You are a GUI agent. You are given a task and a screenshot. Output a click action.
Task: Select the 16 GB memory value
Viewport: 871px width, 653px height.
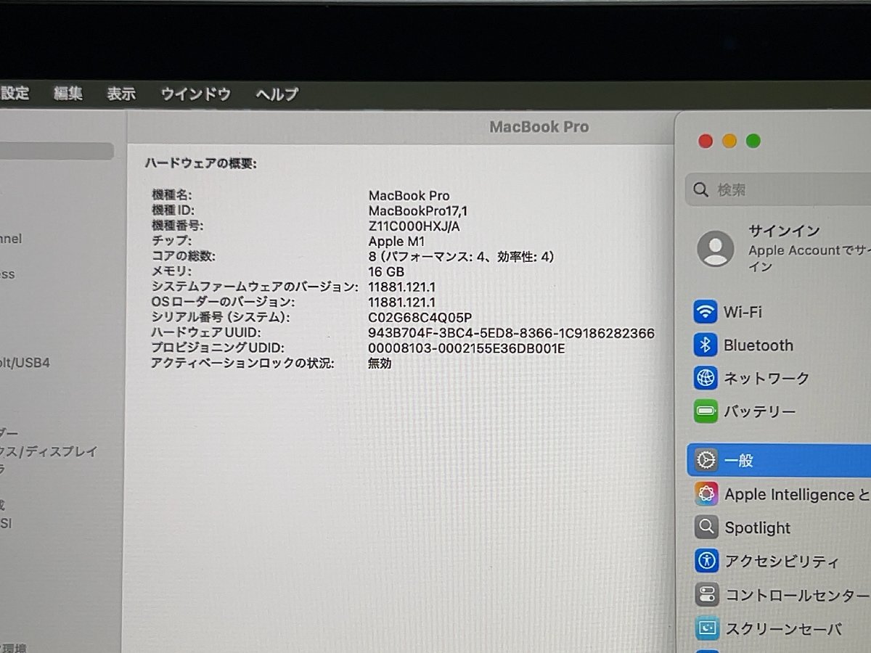(x=386, y=272)
